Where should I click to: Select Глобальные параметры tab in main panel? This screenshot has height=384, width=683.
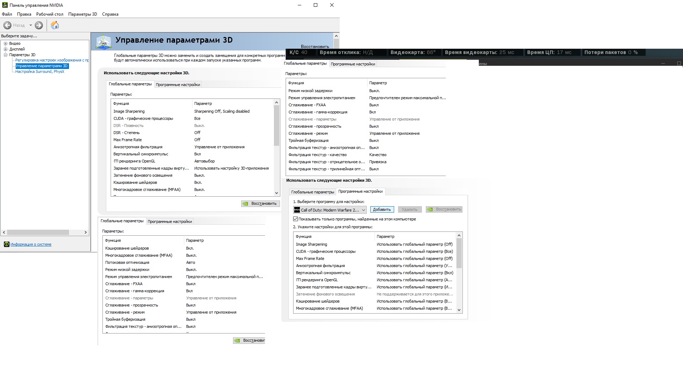130,84
